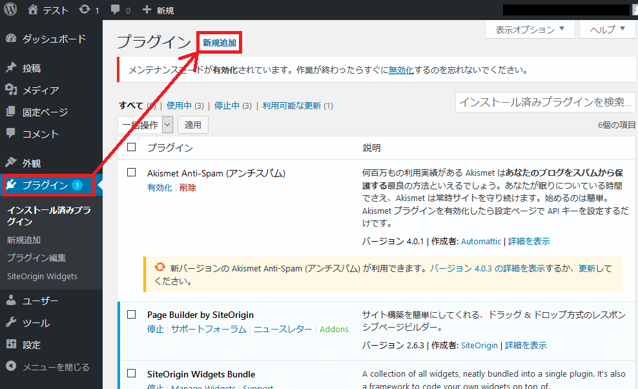
Task: Click the ツール wrench icon
Action: tap(11, 322)
